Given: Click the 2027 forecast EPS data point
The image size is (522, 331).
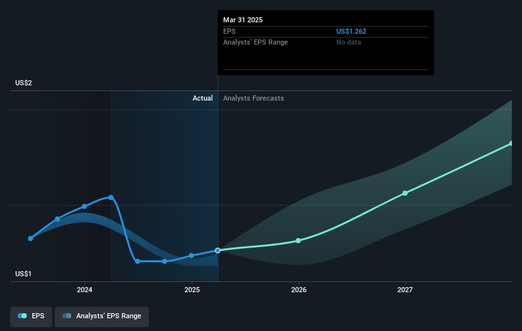Looking at the screenshot, I should 405,194.
